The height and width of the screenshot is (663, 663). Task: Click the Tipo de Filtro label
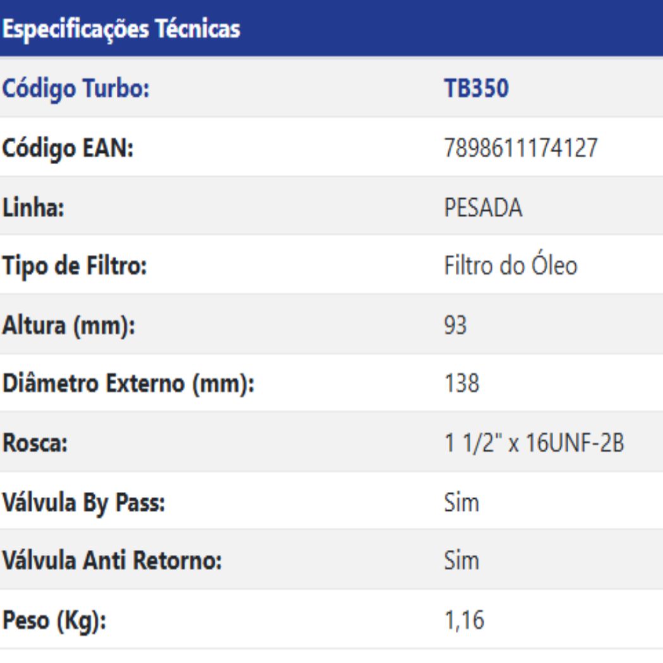pyautogui.click(x=75, y=266)
